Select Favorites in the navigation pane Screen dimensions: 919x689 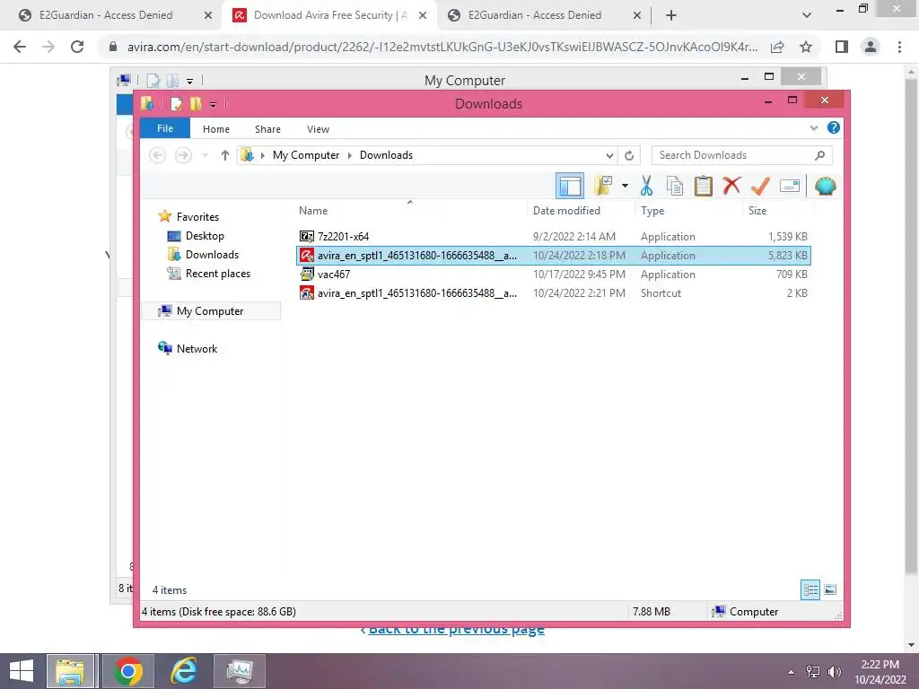click(x=197, y=217)
